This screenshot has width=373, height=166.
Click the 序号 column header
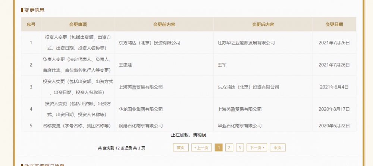point(31,25)
